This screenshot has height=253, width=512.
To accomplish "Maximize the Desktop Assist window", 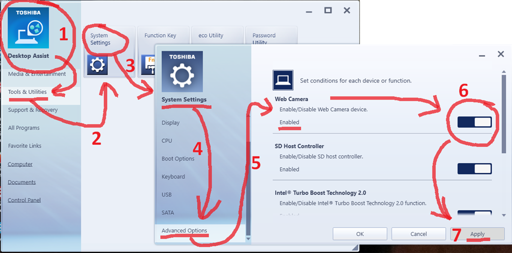I will [328, 10].
